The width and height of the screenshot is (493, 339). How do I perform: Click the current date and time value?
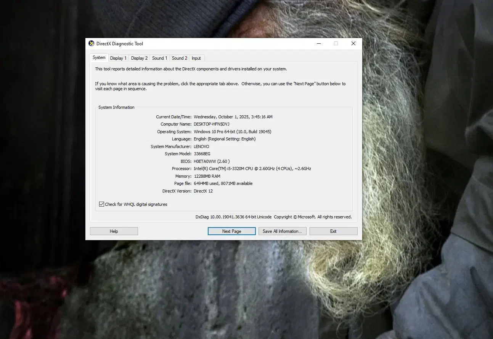pyautogui.click(x=233, y=117)
